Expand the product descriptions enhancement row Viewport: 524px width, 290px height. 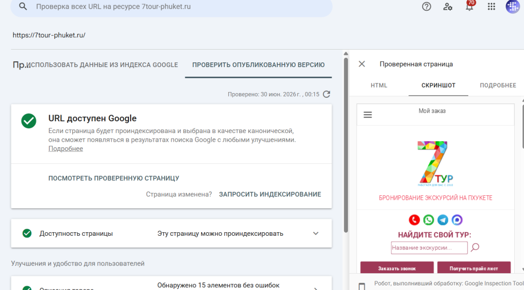tap(171, 284)
